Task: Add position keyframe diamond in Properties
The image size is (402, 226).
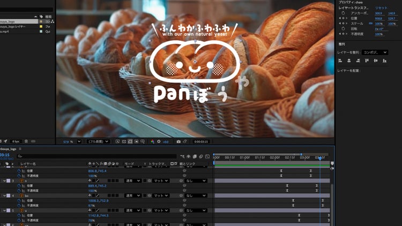Action: tap(343, 18)
